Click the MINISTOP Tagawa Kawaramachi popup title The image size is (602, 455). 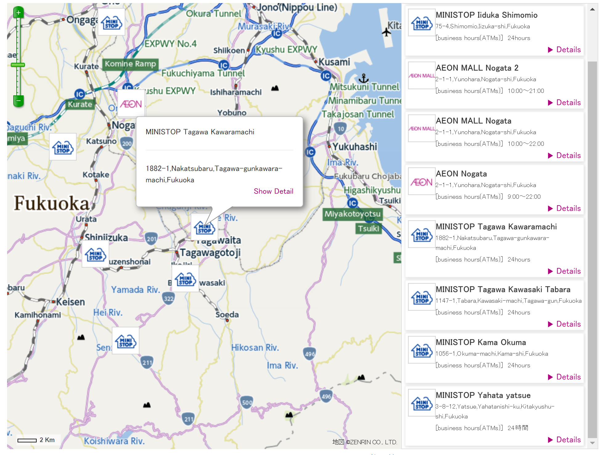[x=200, y=132]
